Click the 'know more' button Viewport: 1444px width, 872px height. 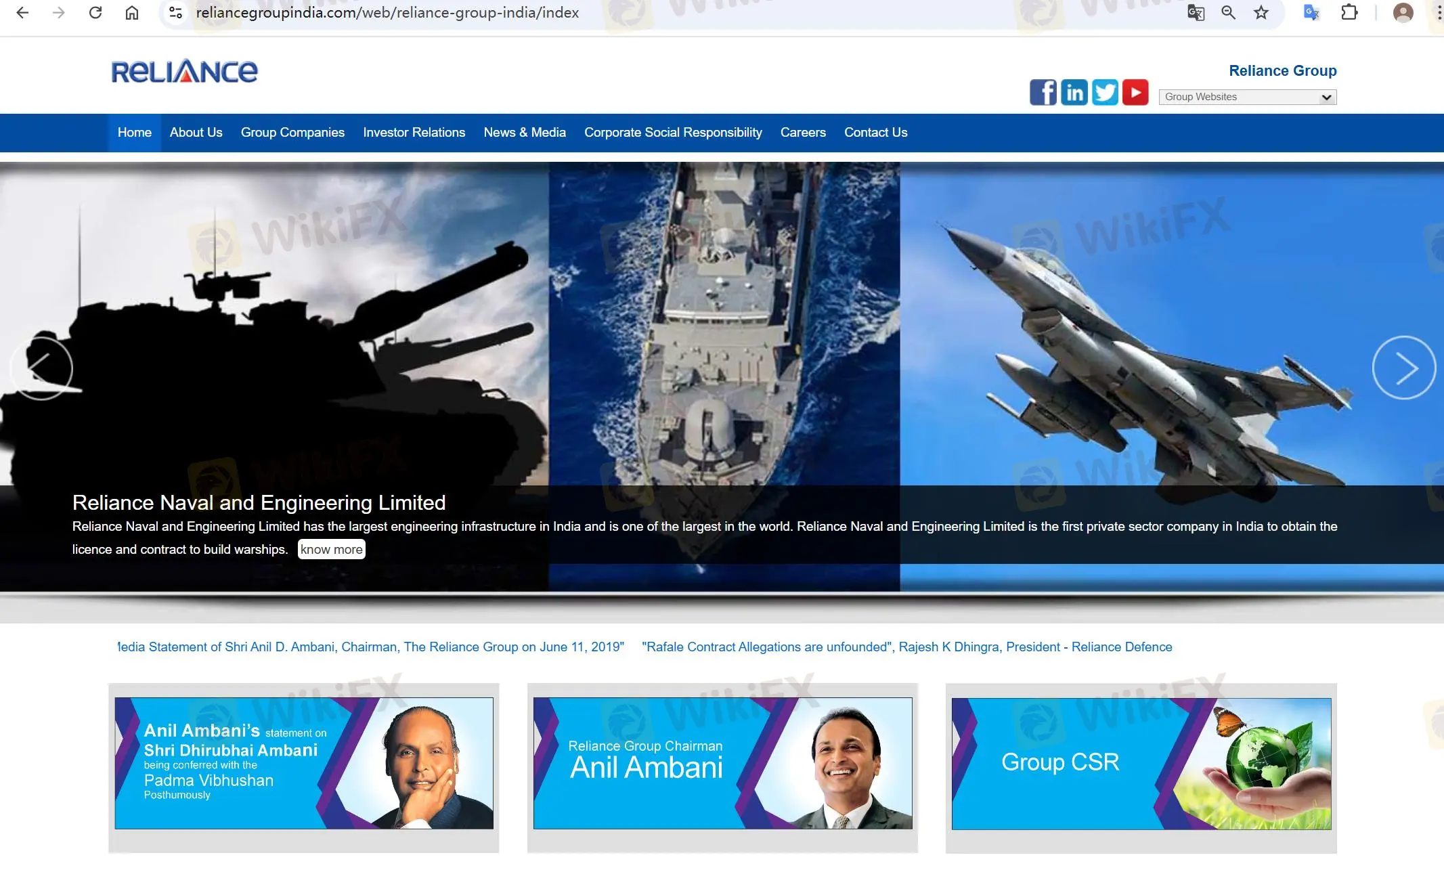click(331, 549)
